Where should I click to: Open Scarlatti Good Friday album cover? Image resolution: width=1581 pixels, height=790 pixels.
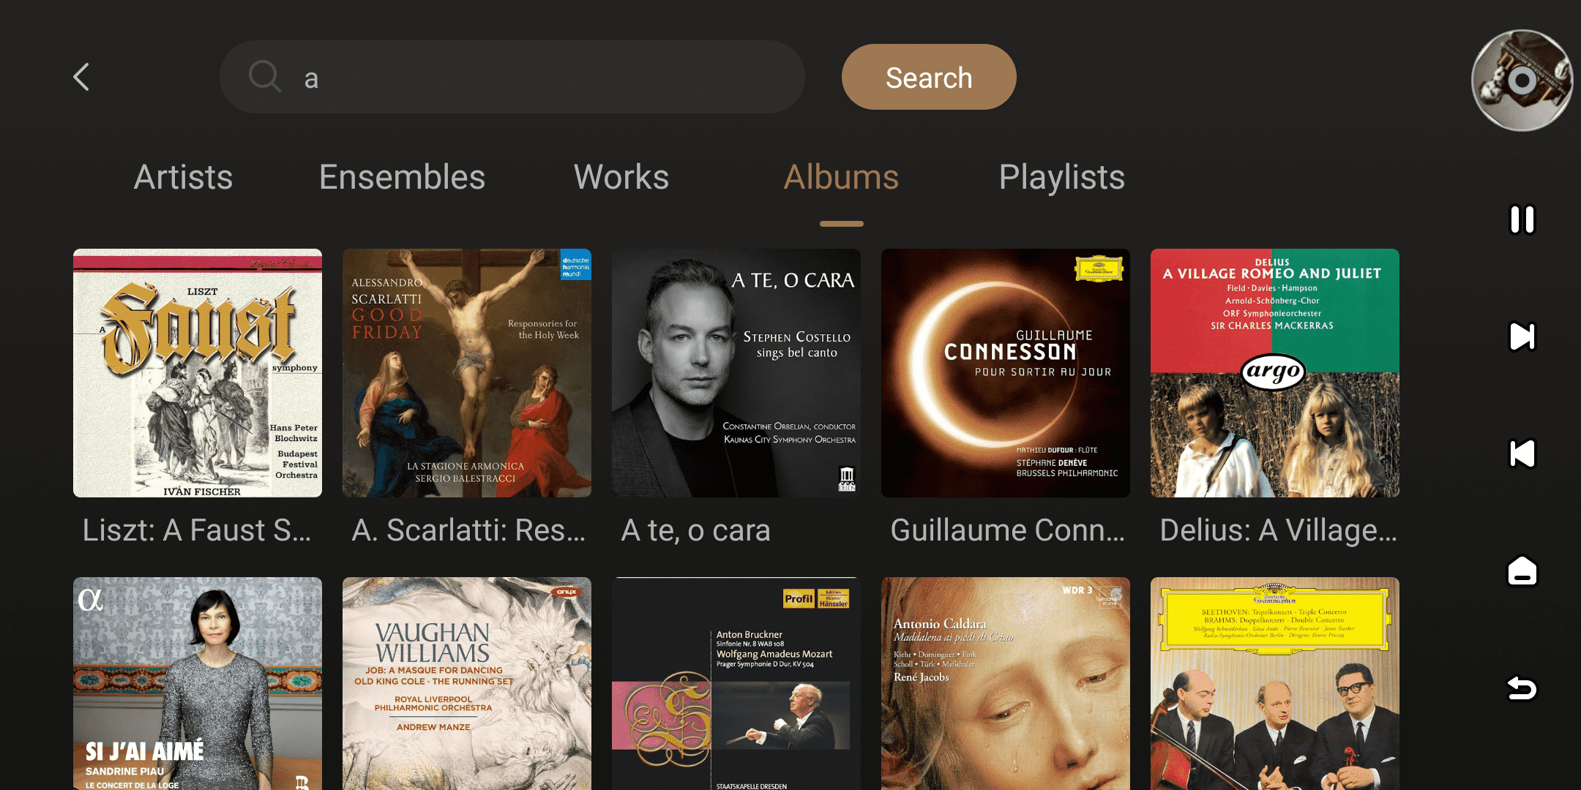(467, 373)
